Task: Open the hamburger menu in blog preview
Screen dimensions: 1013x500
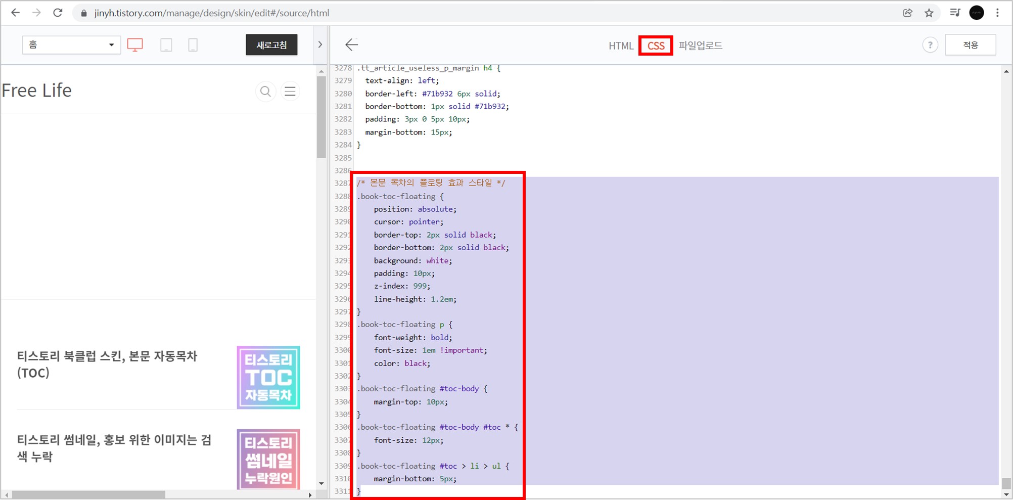Action: [x=290, y=91]
